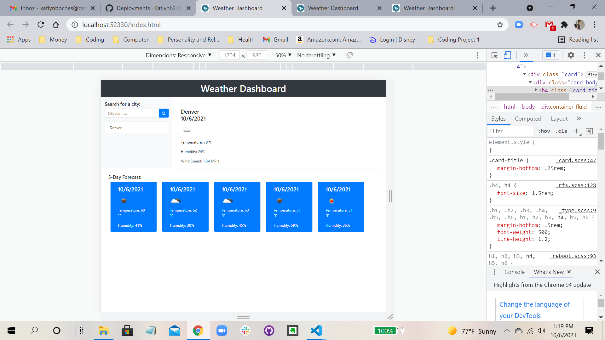Show the DevTools issues counter badge
This screenshot has width=605, height=340.
point(550,55)
